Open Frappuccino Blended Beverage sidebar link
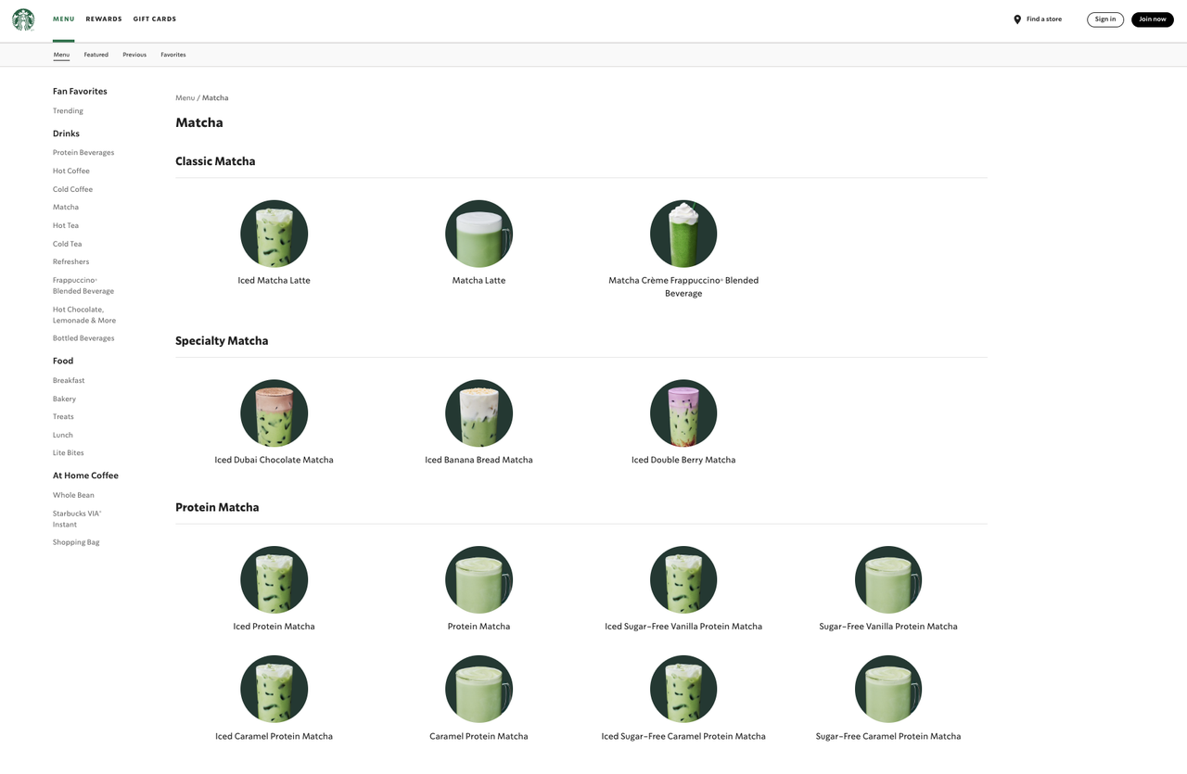The width and height of the screenshot is (1187, 774). 83,285
